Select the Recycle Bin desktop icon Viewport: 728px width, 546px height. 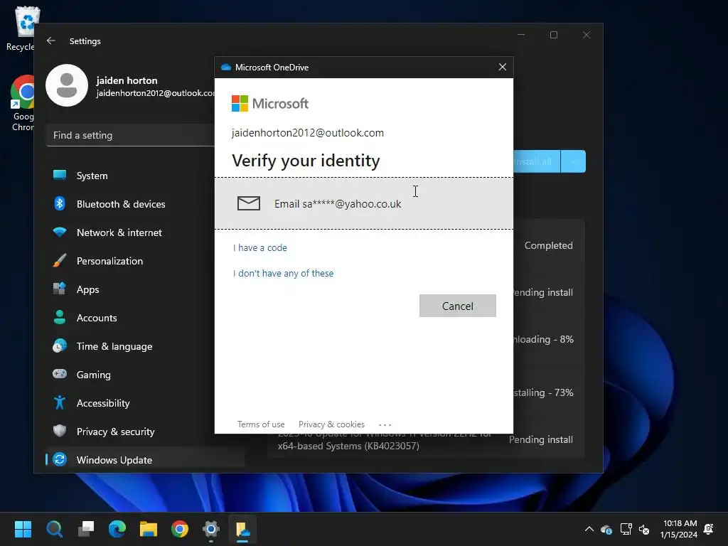click(x=22, y=28)
